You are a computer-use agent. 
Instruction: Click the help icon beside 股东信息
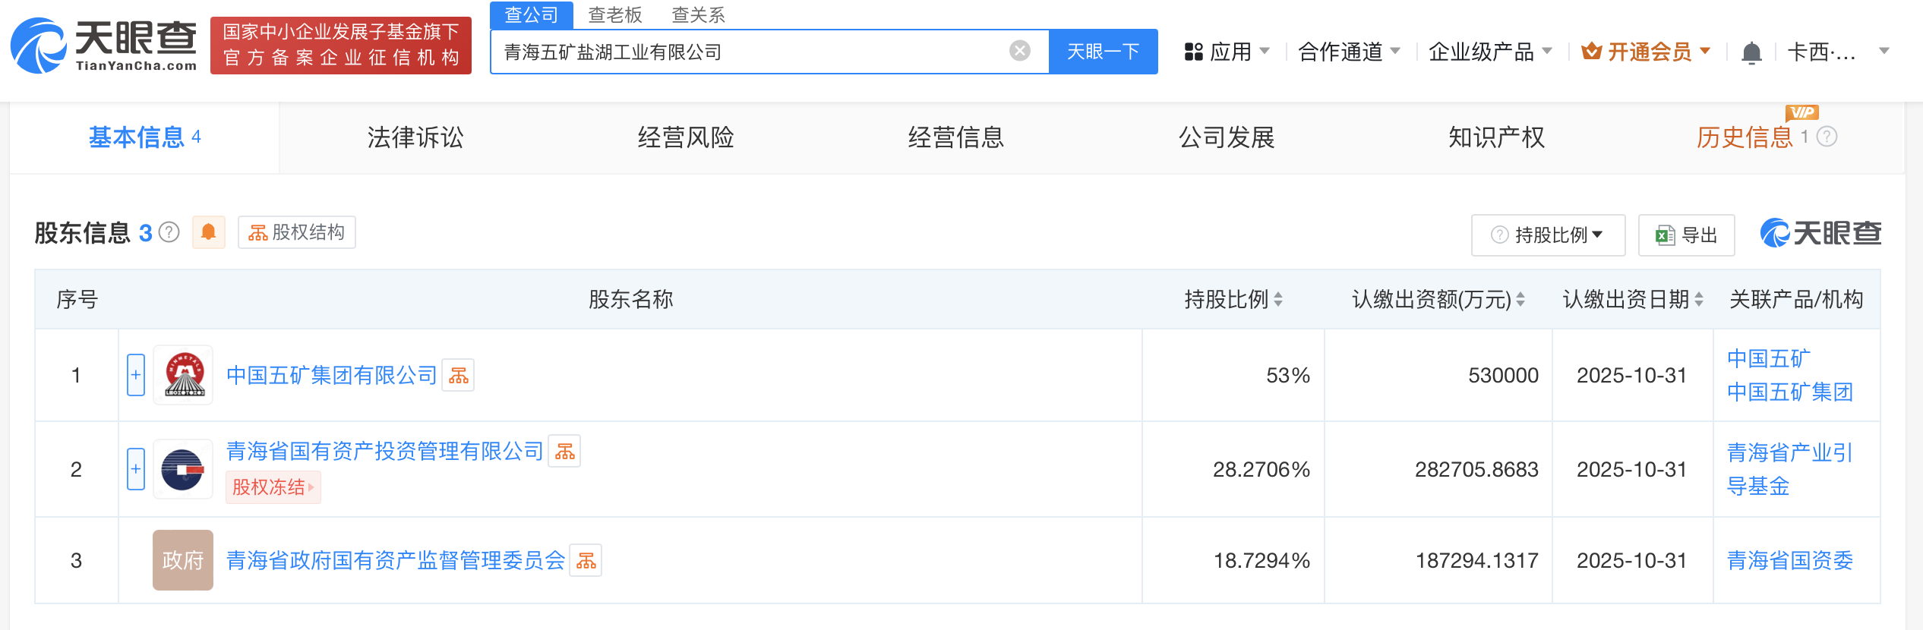click(169, 232)
